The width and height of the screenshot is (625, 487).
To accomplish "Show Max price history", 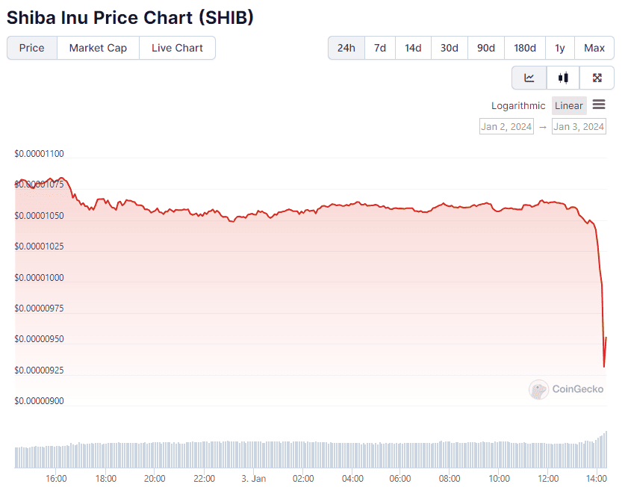I will coord(594,48).
